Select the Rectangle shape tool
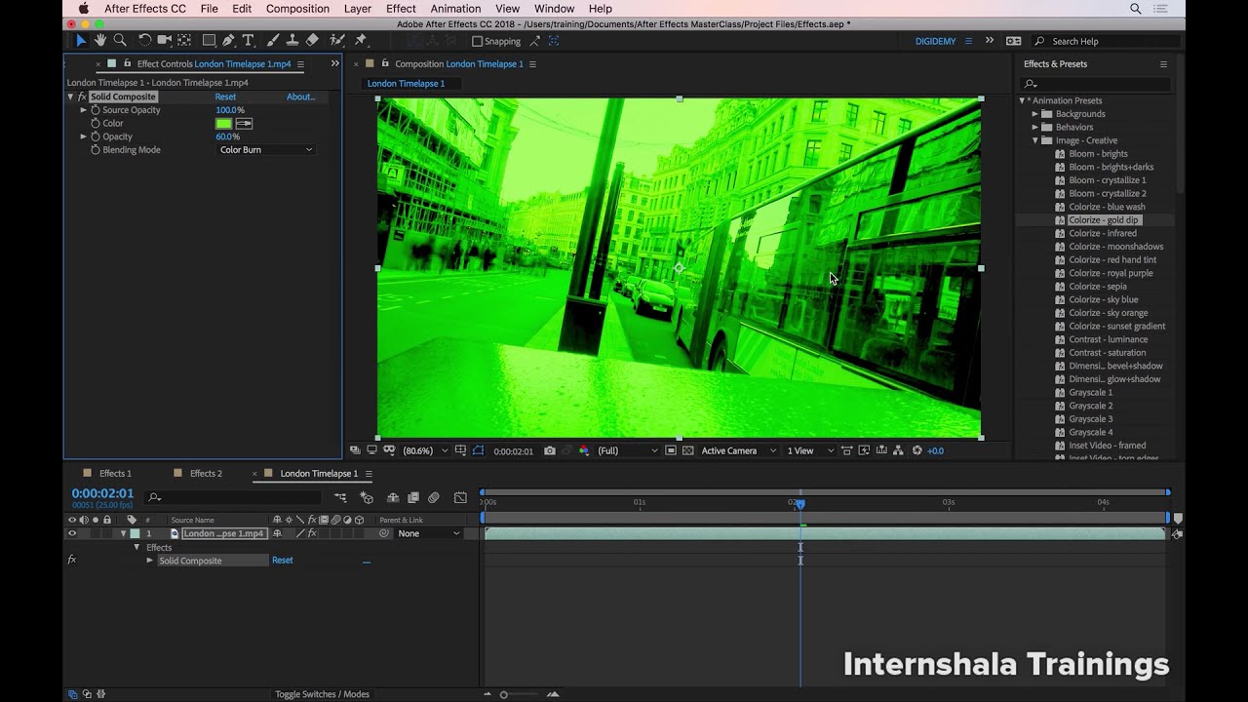1248x702 pixels. coord(209,40)
